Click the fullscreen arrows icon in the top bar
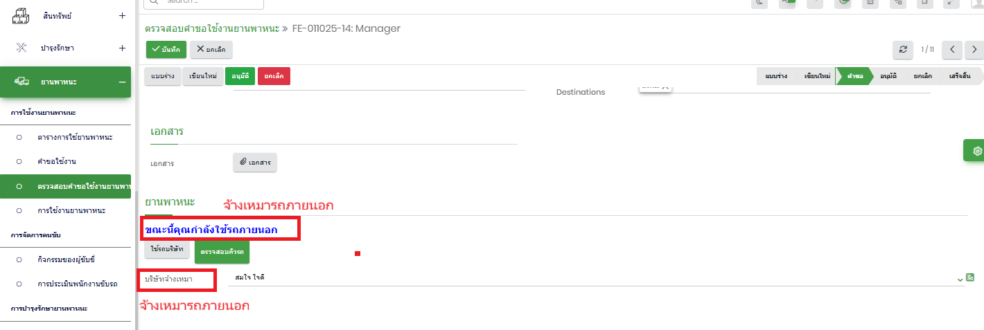The height and width of the screenshot is (330, 984). point(949,3)
